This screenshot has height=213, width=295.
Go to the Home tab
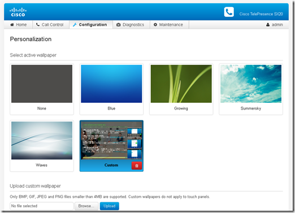tap(18, 25)
